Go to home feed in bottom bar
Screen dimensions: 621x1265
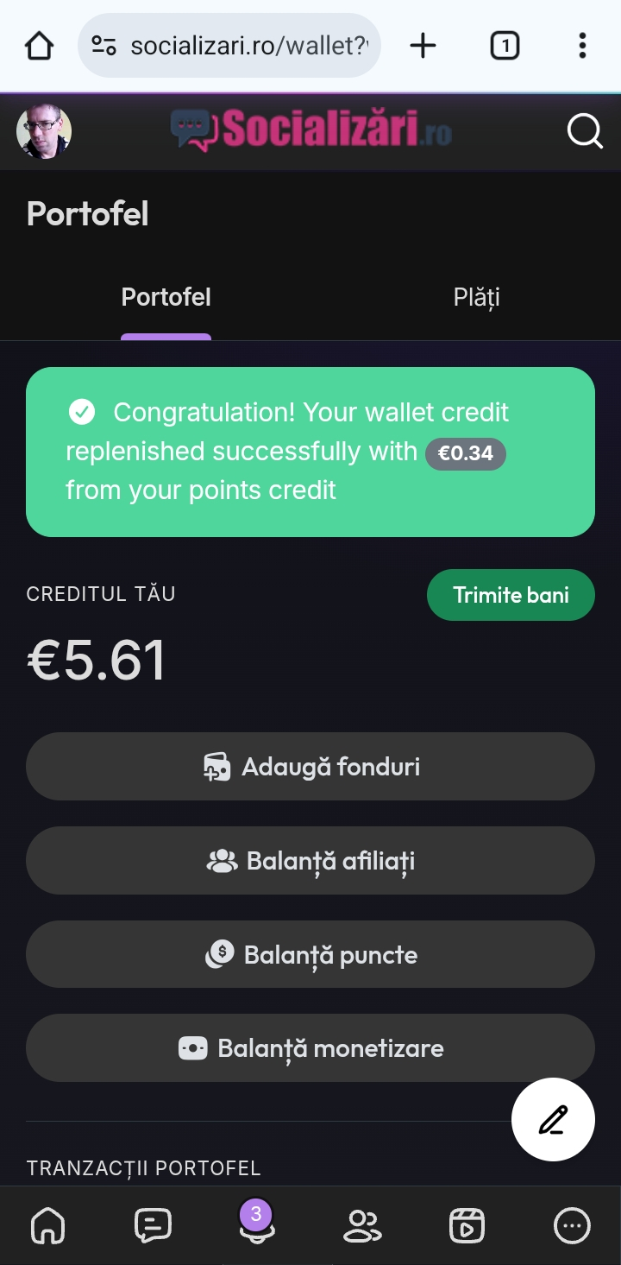tap(47, 1225)
